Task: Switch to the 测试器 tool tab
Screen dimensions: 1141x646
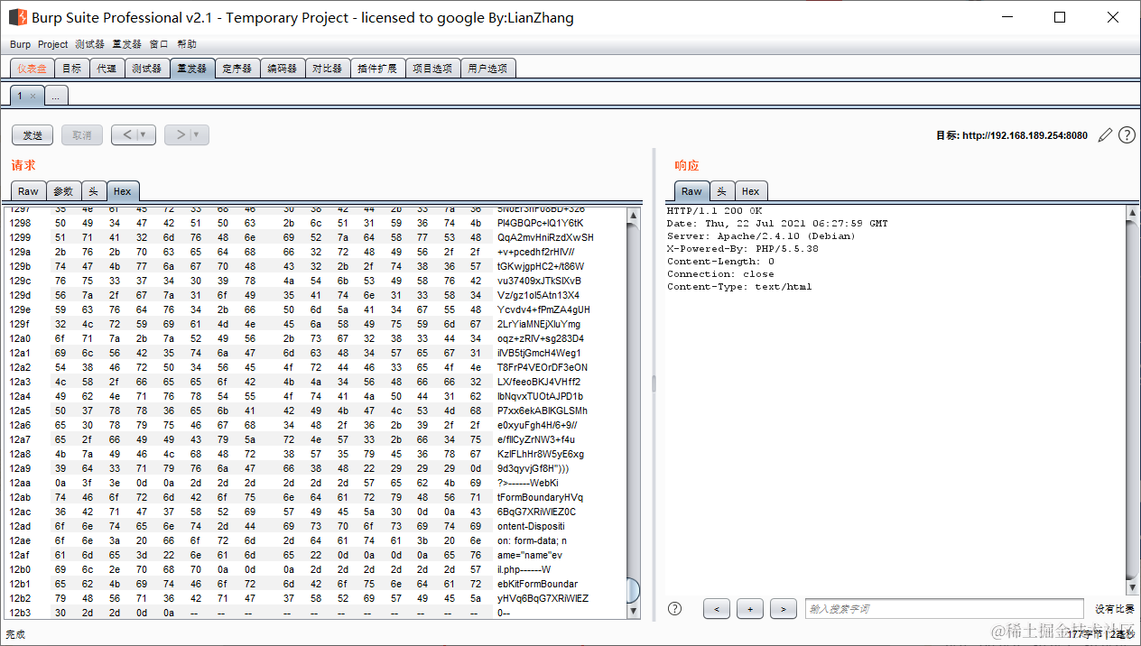Action: pos(146,69)
